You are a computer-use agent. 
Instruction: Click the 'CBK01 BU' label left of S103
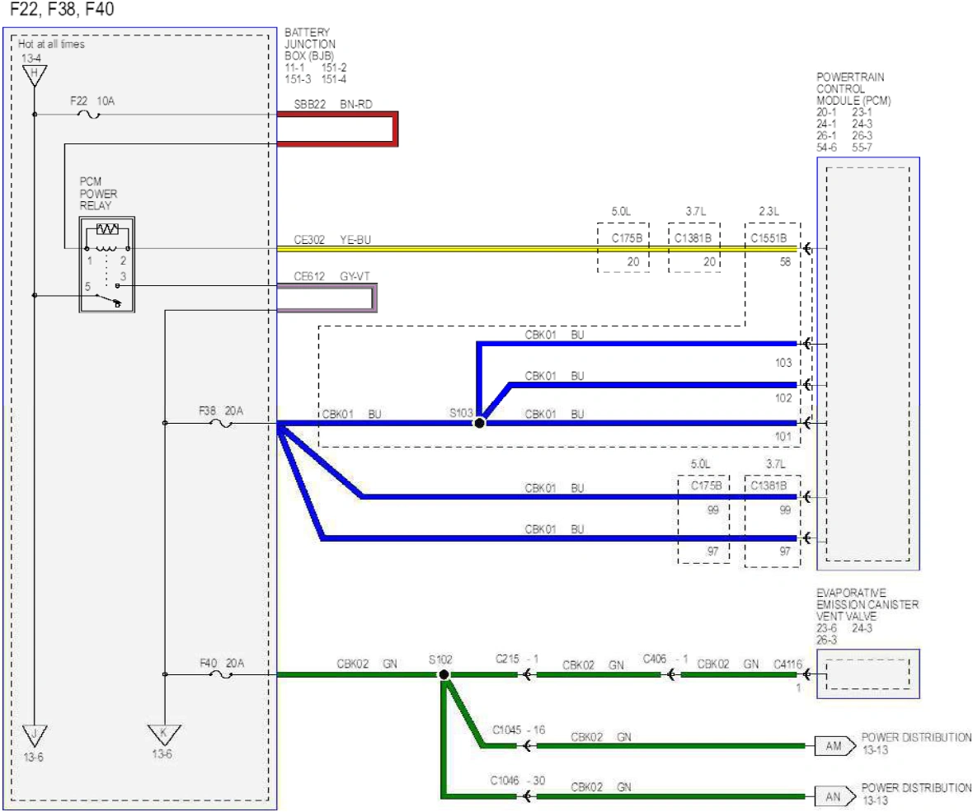tap(352, 414)
